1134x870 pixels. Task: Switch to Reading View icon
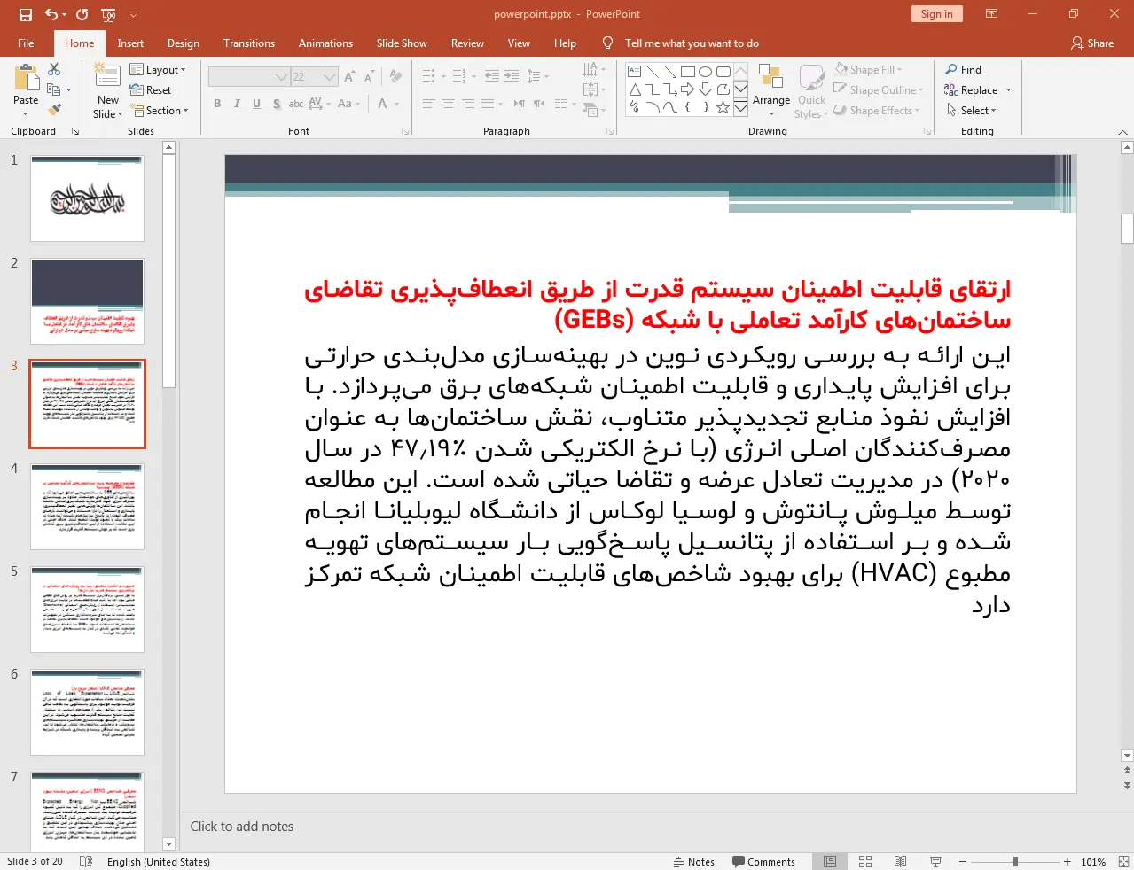click(x=900, y=861)
